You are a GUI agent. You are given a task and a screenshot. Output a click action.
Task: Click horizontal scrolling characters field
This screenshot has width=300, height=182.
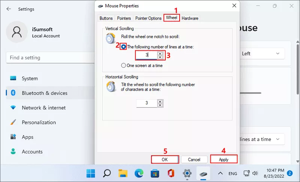(x=147, y=103)
